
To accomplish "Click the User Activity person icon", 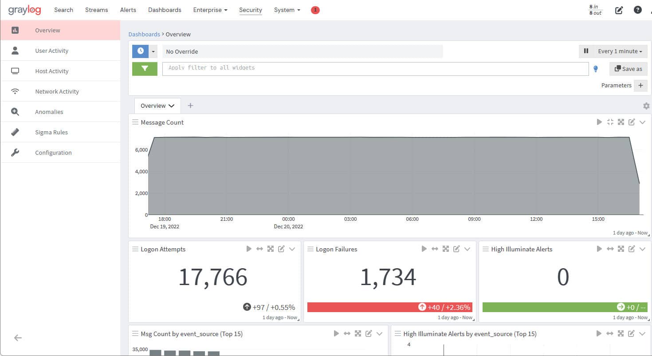I will coord(15,51).
